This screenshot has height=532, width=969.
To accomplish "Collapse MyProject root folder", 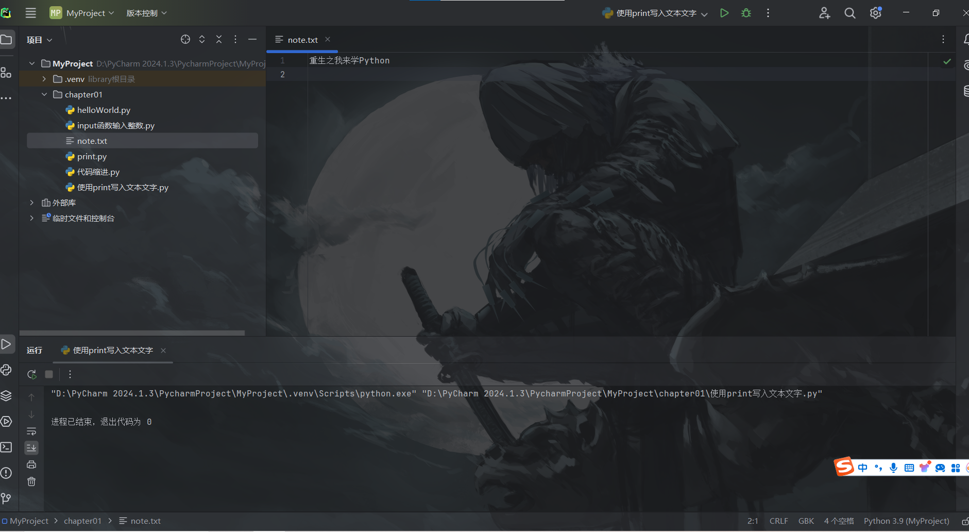I will 32,63.
